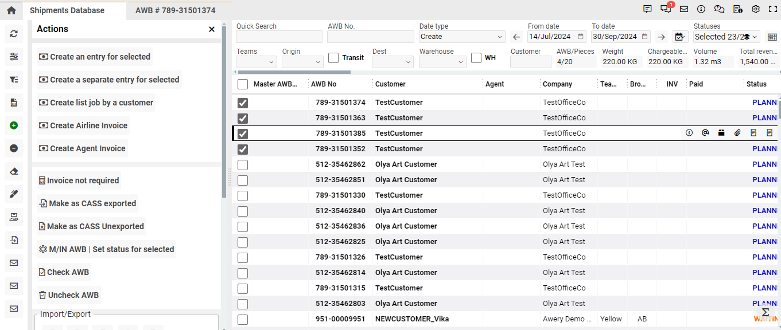The width and height of the screenshot is (781, 330).
Task: Open the Date type dropdown
Action: (x=462, y=37)
